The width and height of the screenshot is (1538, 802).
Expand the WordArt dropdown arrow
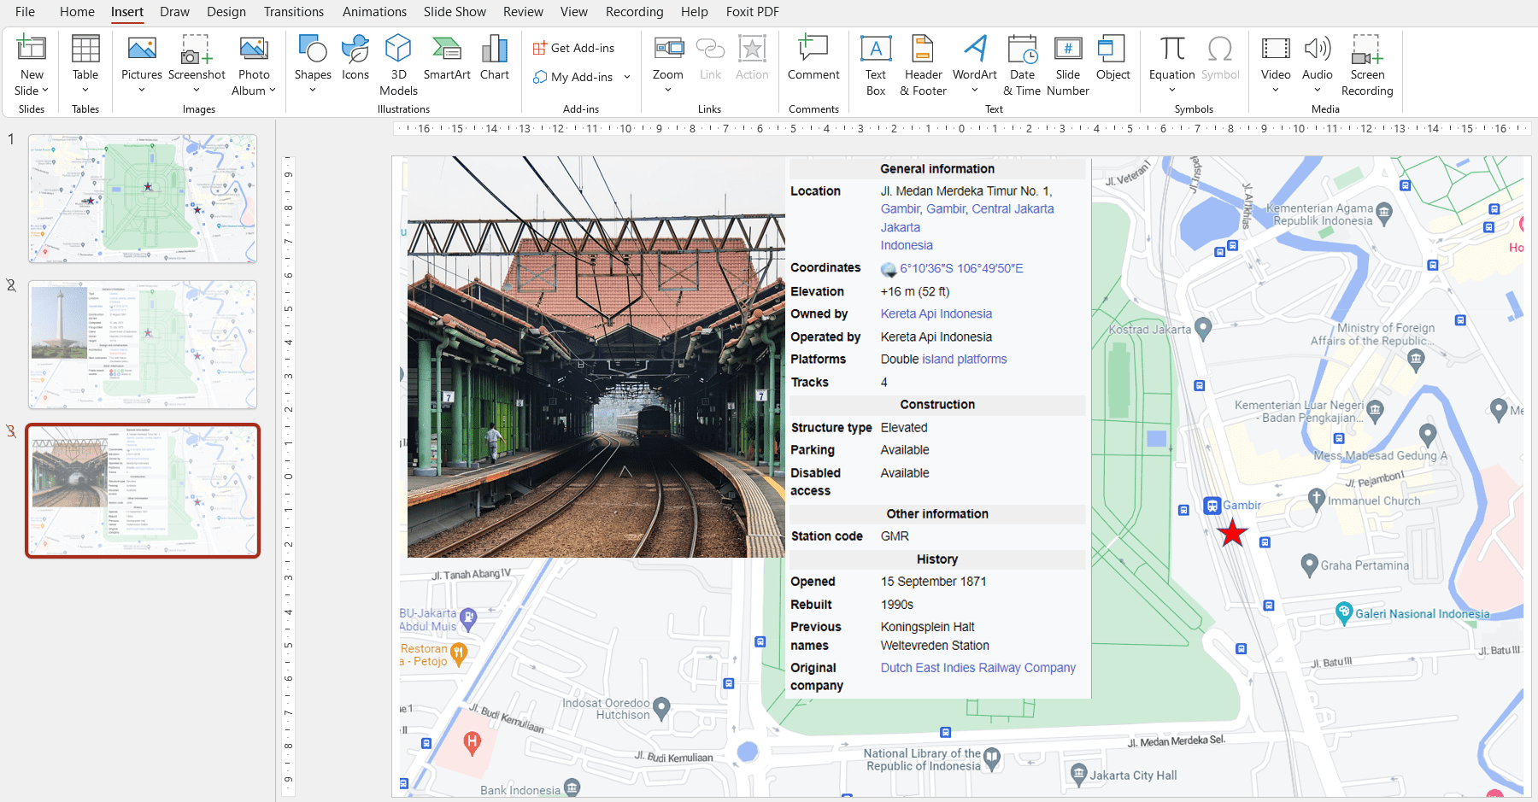point(975,91)
